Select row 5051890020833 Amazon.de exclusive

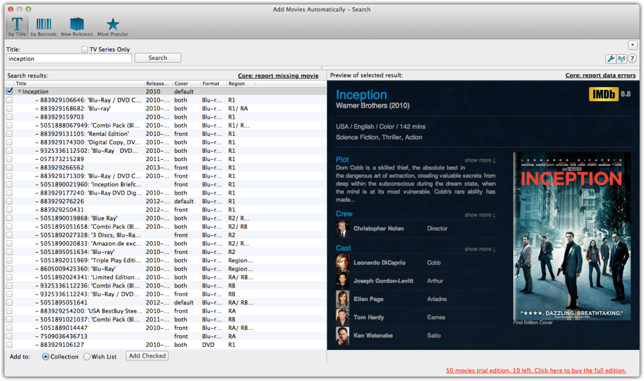166,243
